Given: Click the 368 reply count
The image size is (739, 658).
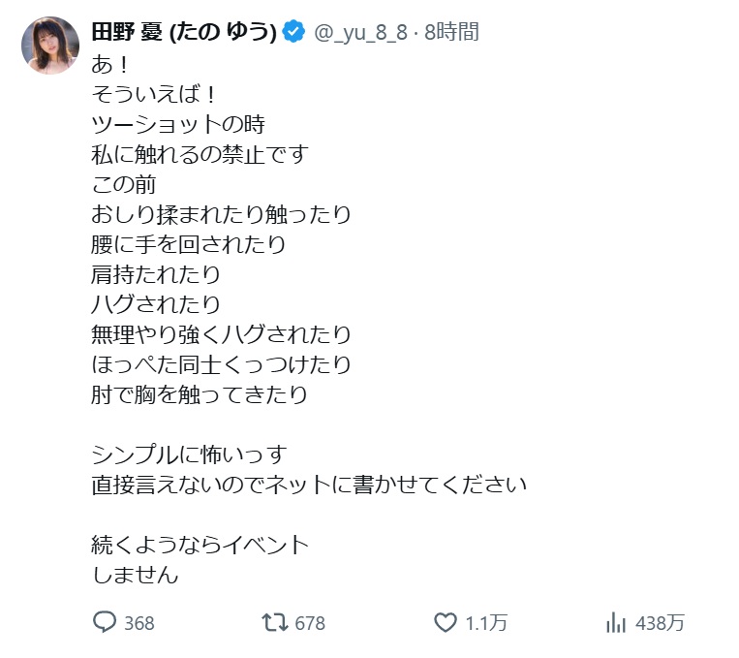Looking at the screenshot, I should coord(139,623).
